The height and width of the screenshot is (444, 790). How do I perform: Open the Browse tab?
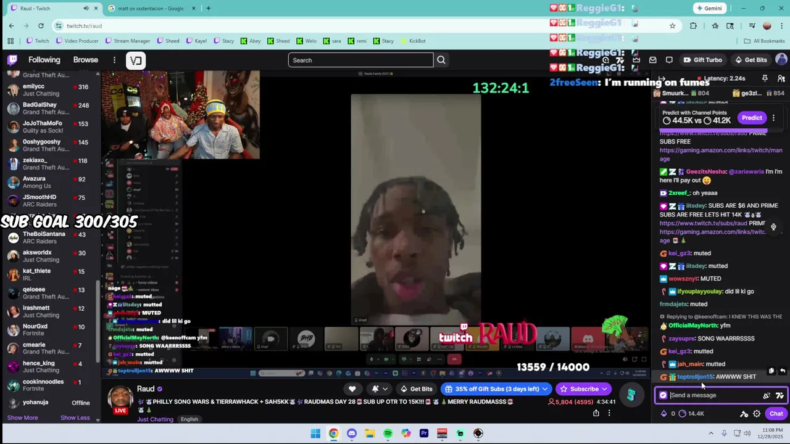pos(86,60)
